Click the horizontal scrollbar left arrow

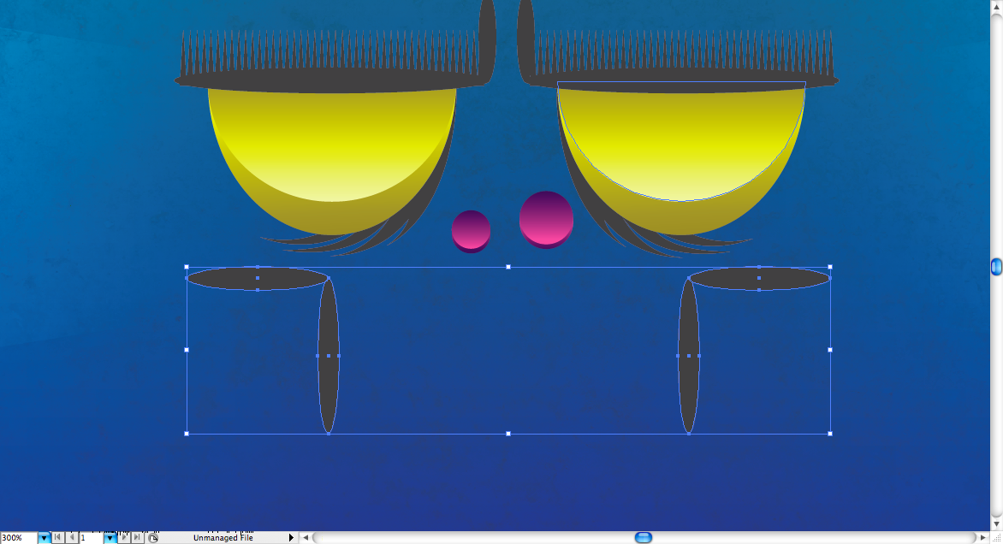[x=306, y=538]
